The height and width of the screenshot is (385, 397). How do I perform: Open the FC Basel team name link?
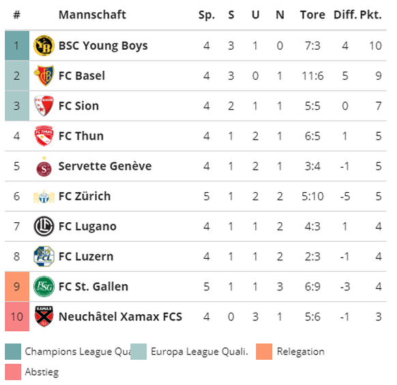pyautogui.click(x=82, y=76)
